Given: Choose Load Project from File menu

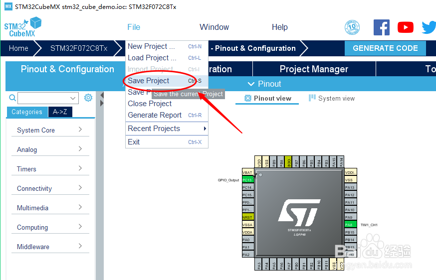Looking at the screenshot, I should point(167,58).
